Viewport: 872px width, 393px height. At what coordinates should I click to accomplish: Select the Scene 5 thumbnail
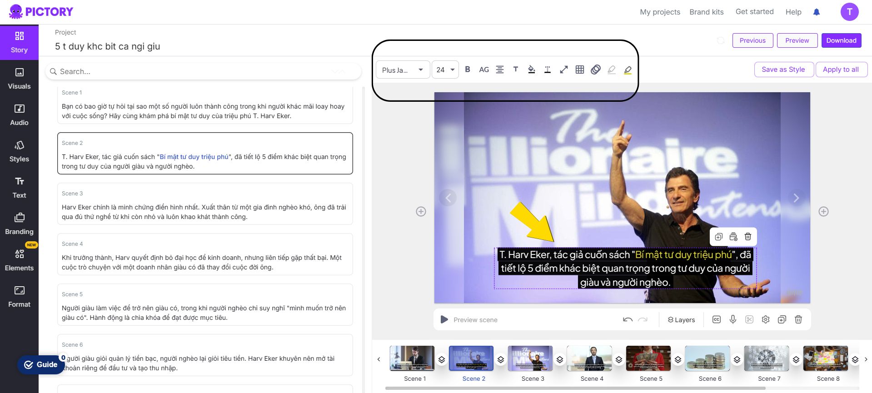pyautogui.click(x=648, y=358)
